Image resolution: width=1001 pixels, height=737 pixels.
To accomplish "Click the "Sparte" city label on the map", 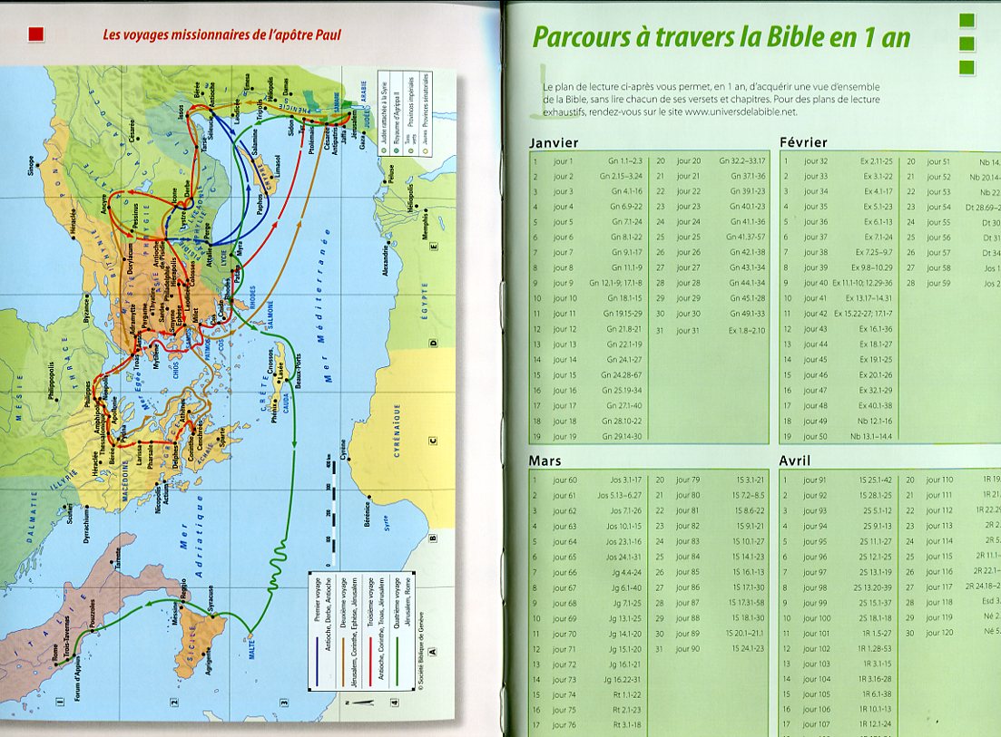I will (x=221, y=436).
